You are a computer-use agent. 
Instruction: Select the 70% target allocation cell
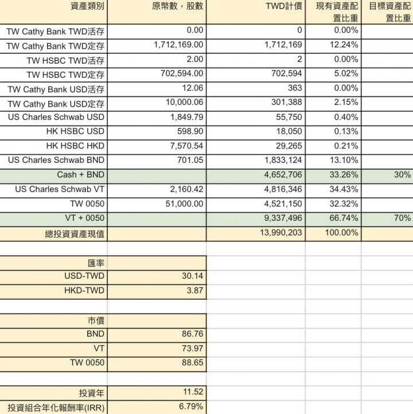pyautogui.click(x=387, y=220)
